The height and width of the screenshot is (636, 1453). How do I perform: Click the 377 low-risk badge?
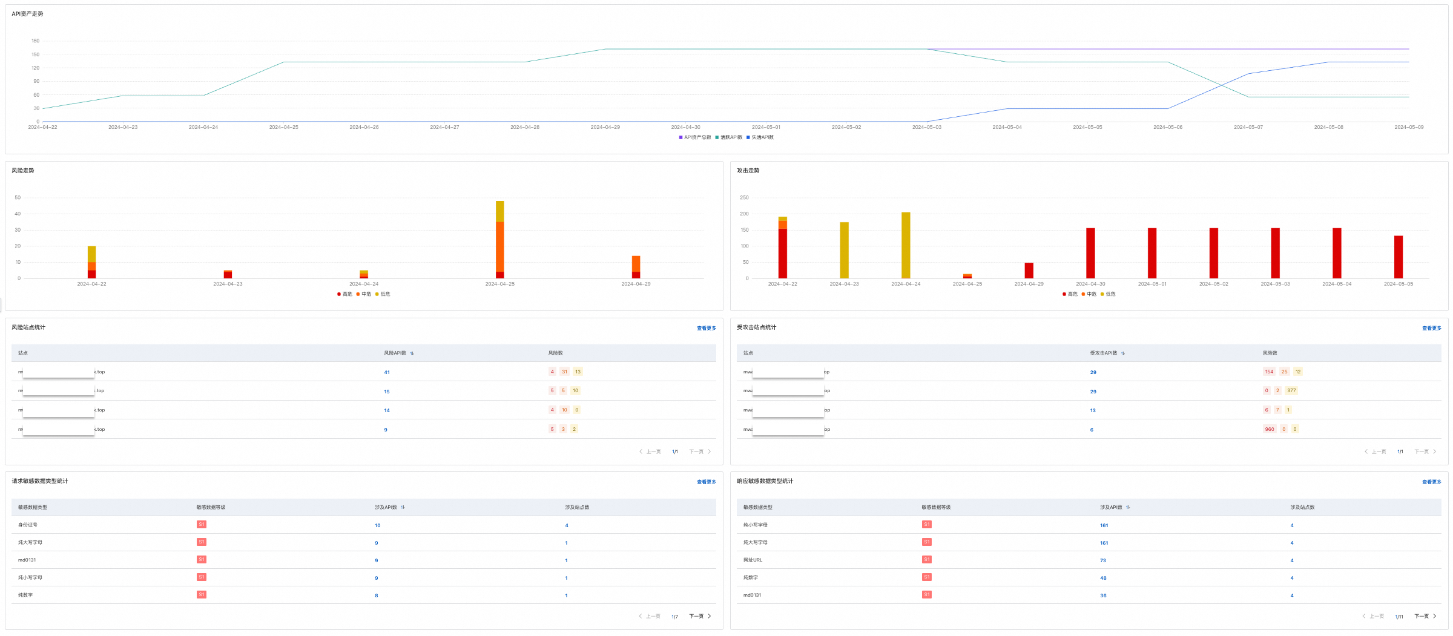click(1291, 391)
